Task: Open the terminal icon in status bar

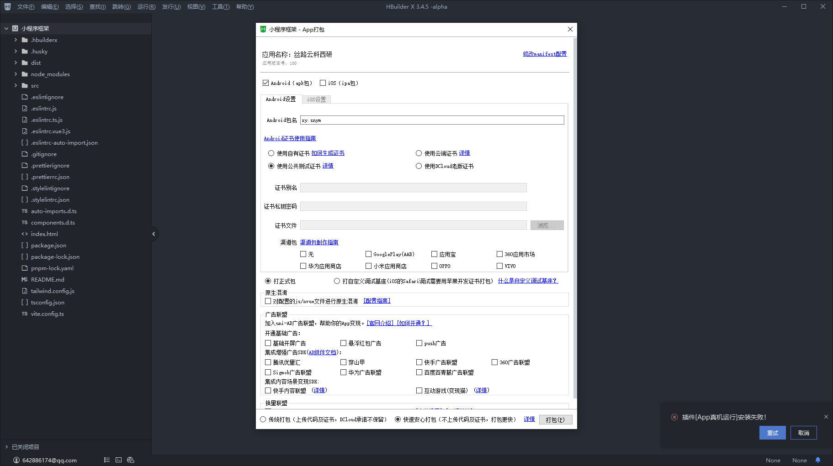Action: tap(118, 460)
